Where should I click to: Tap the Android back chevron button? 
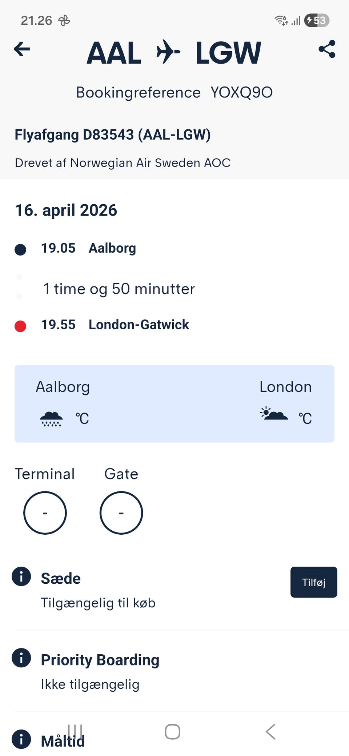(x=270, y=732)
